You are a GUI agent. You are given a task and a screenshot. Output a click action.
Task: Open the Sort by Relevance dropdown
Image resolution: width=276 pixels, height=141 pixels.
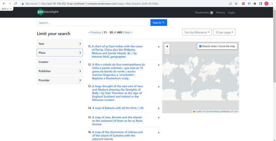click(x=197, y=32)
